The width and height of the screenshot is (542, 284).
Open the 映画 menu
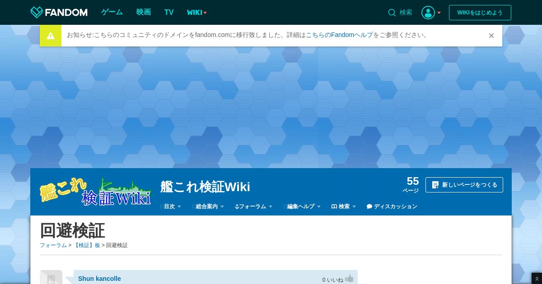point(144,12)
